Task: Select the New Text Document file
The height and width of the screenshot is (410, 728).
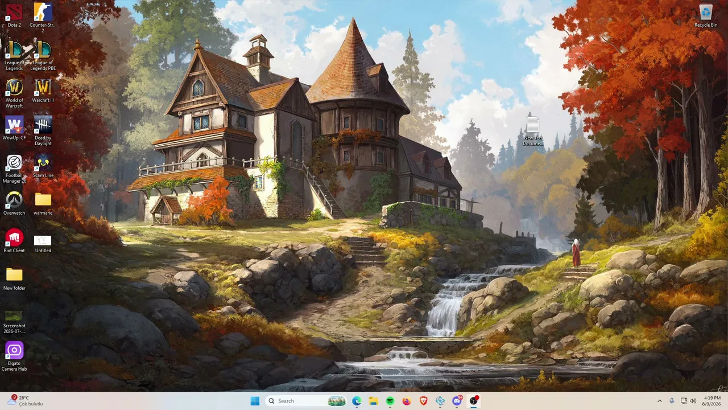Action: click(533, 130)
